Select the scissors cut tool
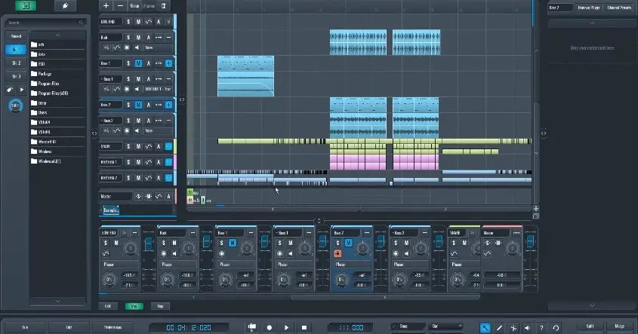 (x=513, y=327)
